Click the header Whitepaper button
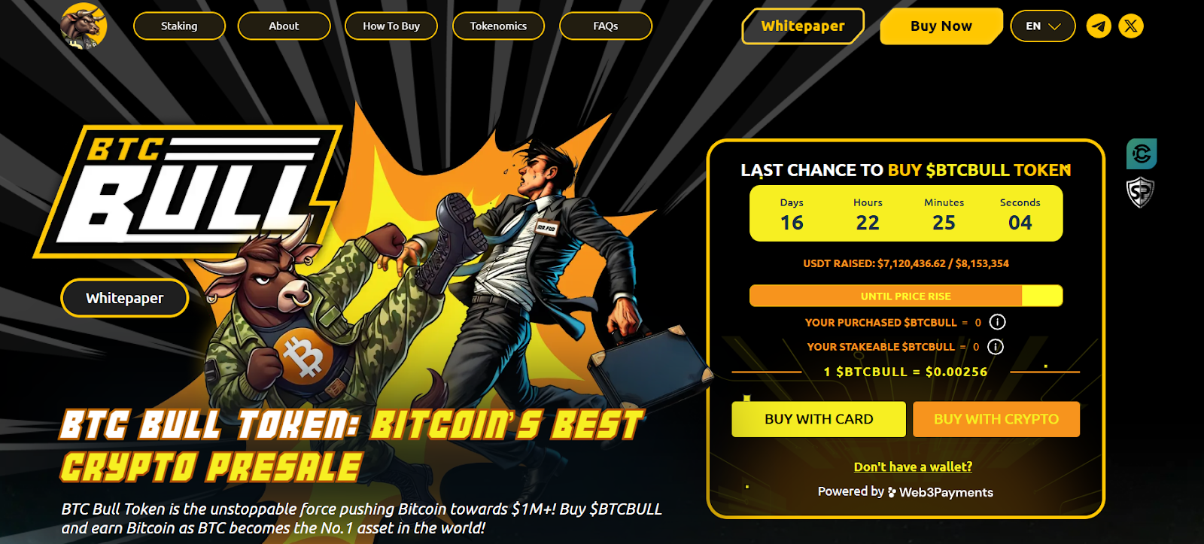1204x544 pixels. point(803,26)
